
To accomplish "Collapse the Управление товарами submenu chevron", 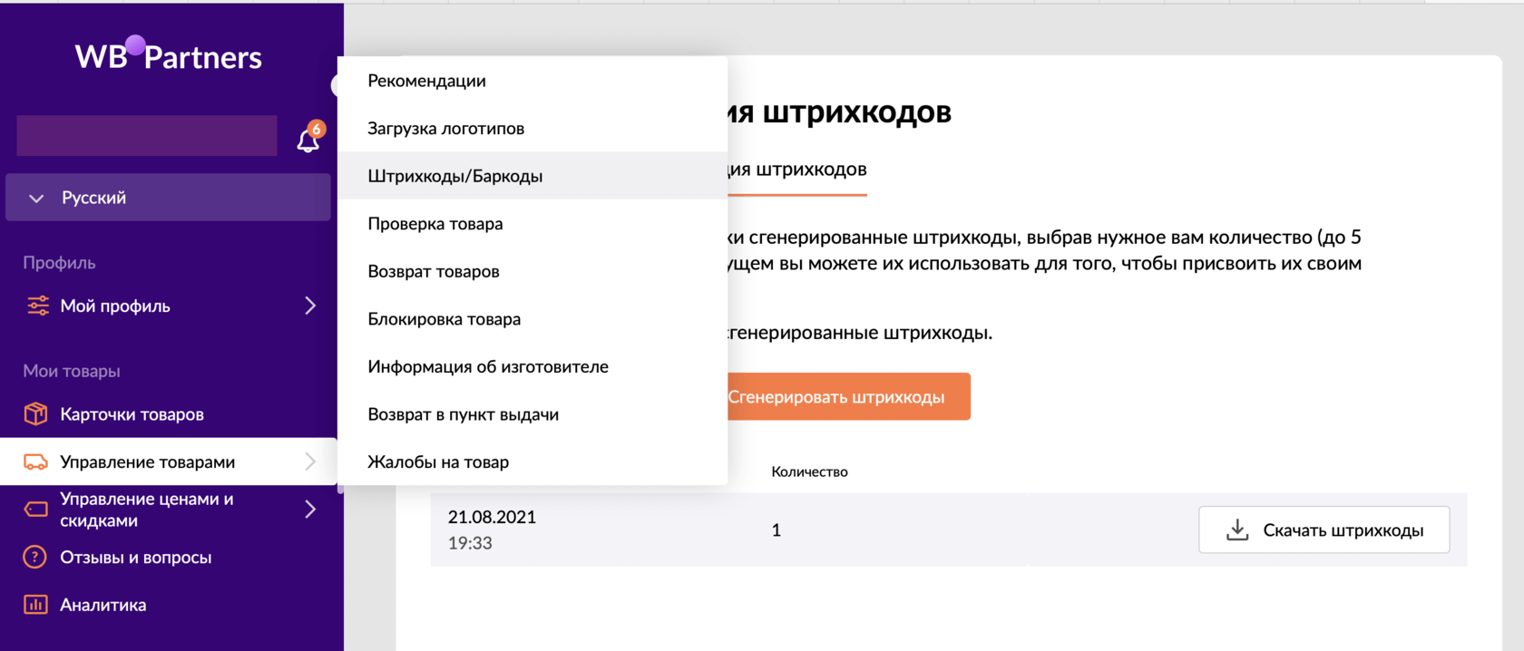I will (310, 462).
